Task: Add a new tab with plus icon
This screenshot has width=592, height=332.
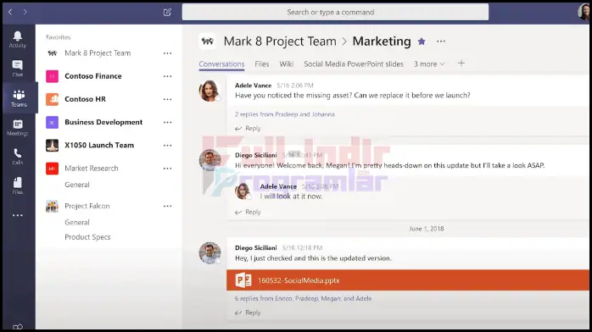Action: (461, 64)
